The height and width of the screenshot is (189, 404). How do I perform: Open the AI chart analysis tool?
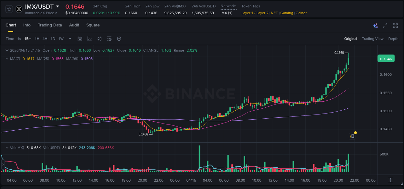click(375, 25)
